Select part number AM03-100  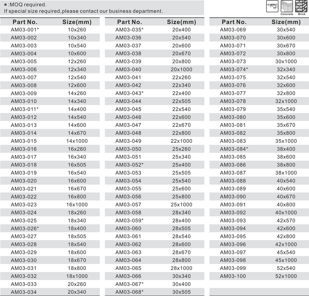point(233,276)
